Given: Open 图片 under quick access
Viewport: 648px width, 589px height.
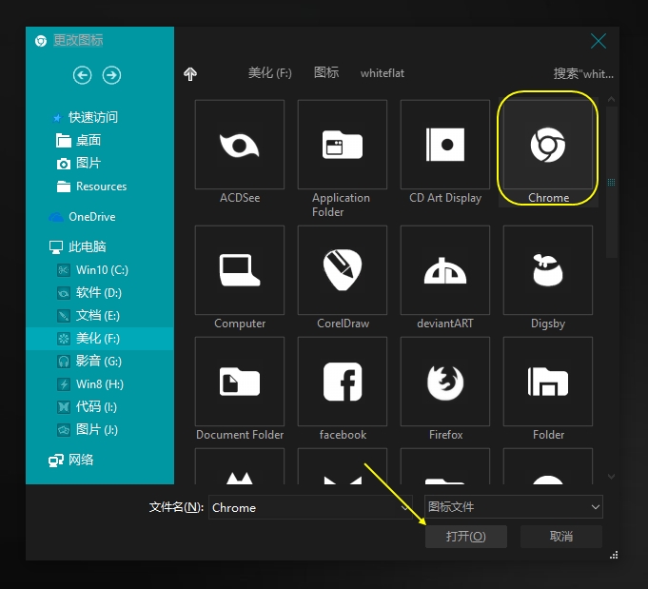Looking at the screenshot, I should (x=79, y=163).
